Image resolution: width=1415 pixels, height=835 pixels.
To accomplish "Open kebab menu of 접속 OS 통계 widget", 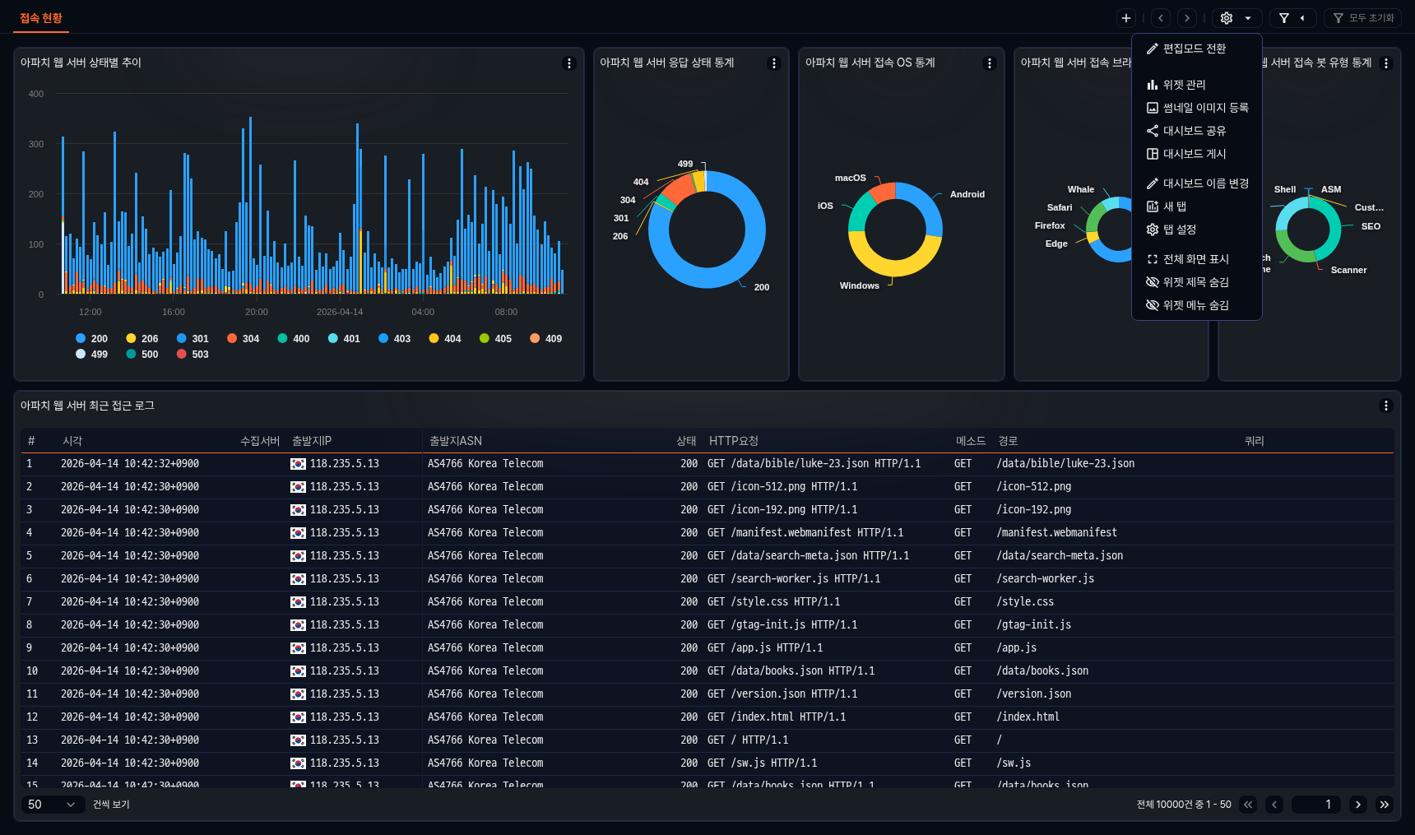I will tap(989, 63).
